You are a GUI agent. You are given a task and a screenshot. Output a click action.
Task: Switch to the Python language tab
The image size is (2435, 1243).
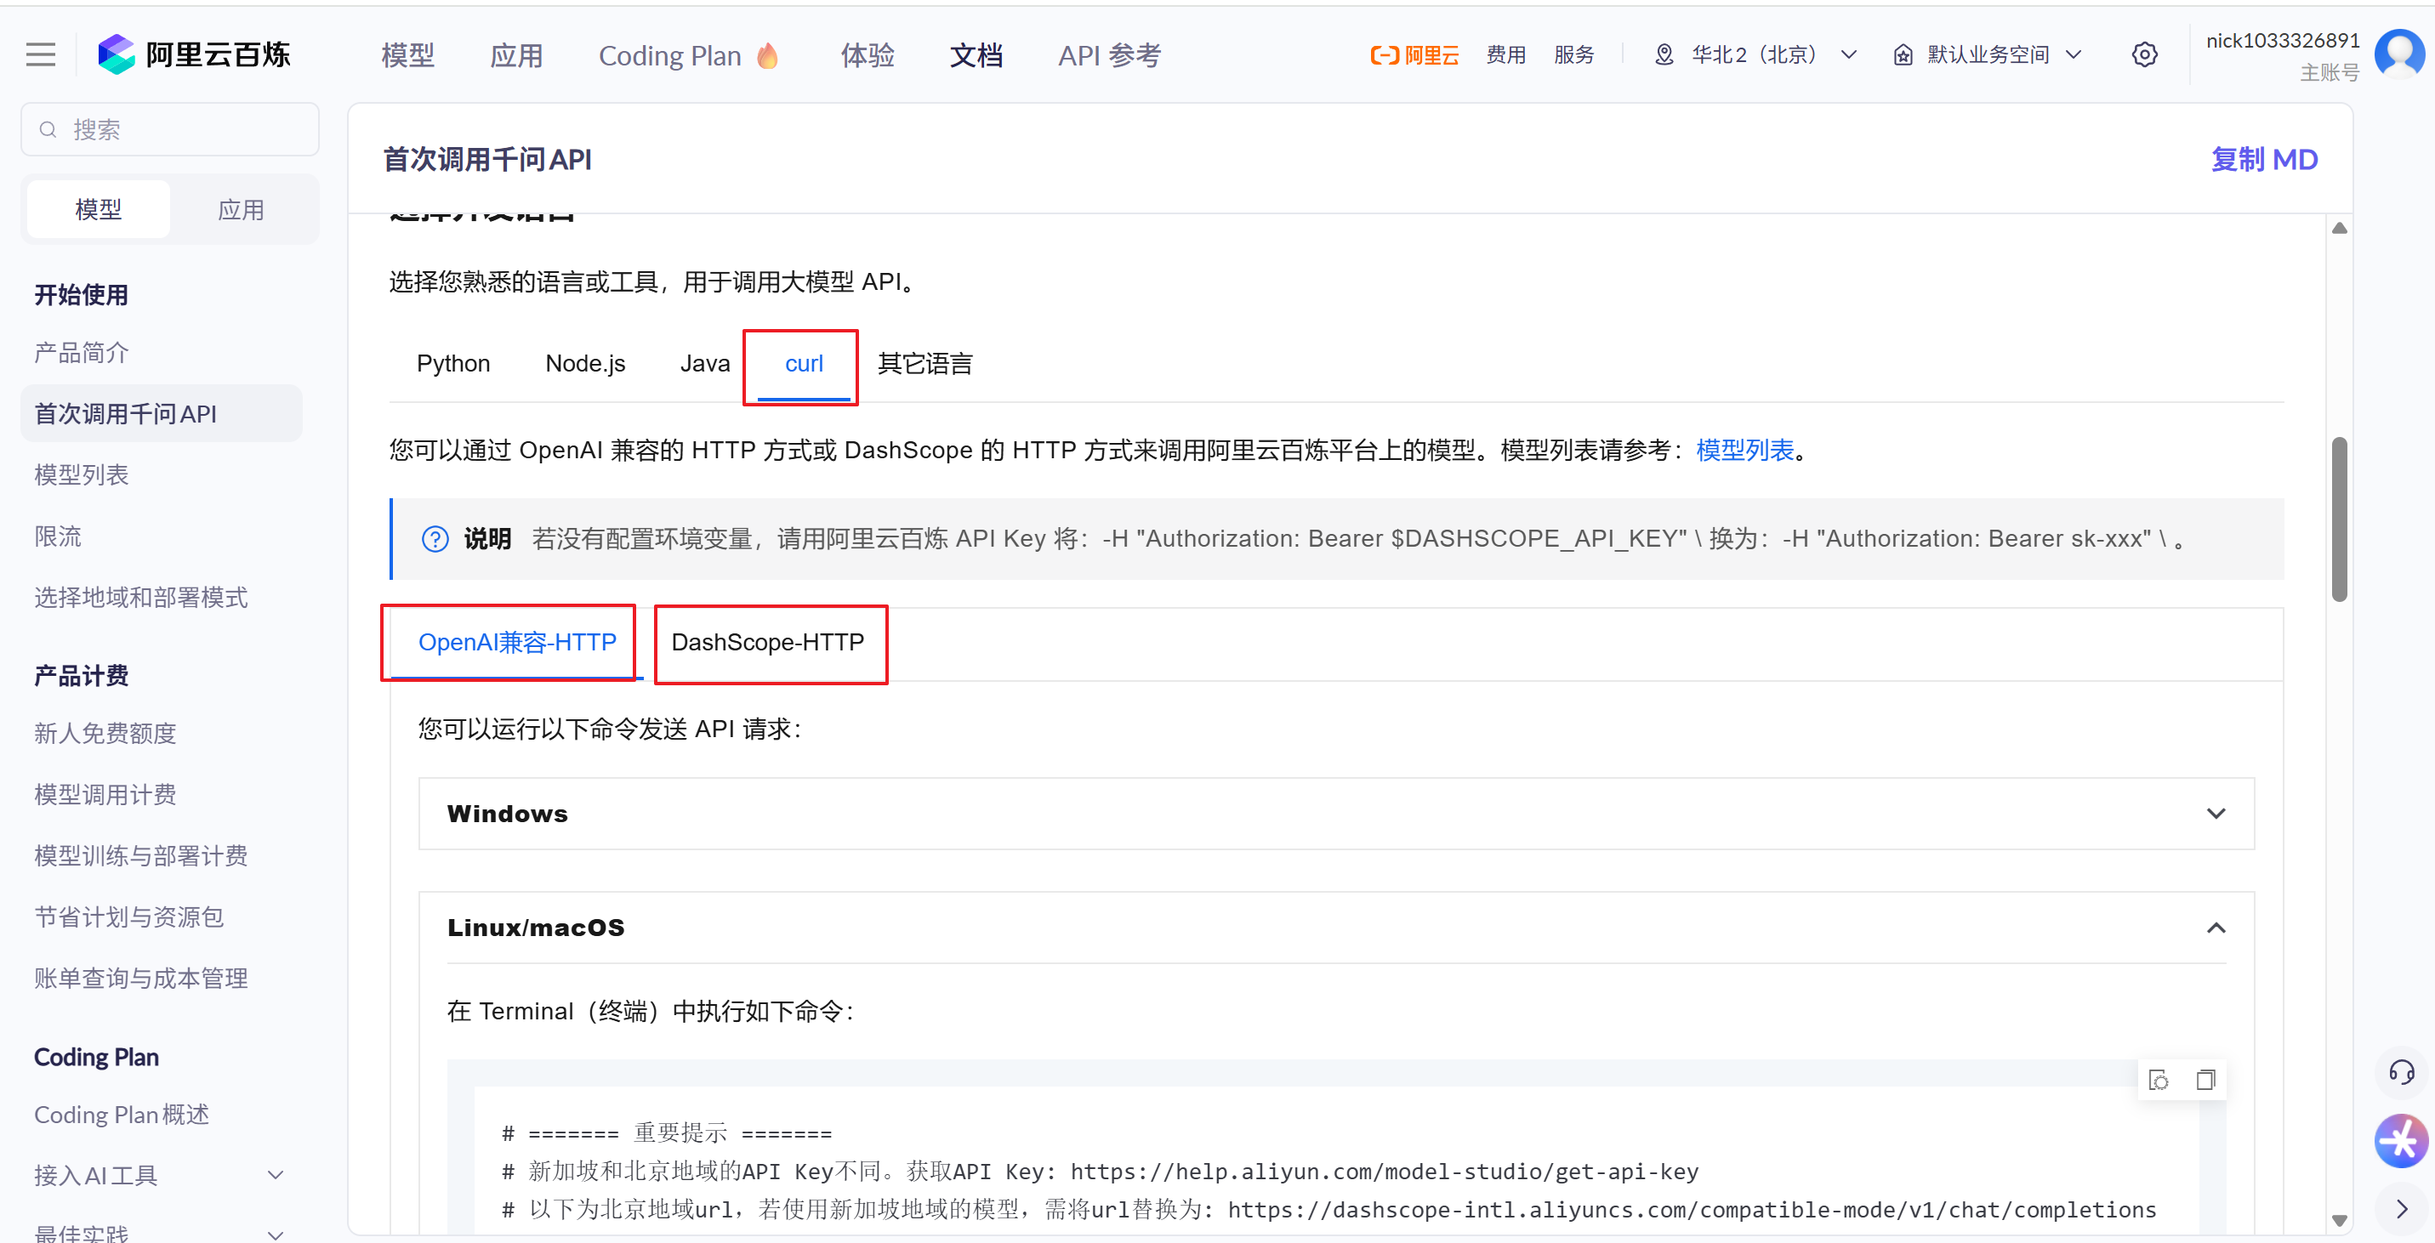452,364
